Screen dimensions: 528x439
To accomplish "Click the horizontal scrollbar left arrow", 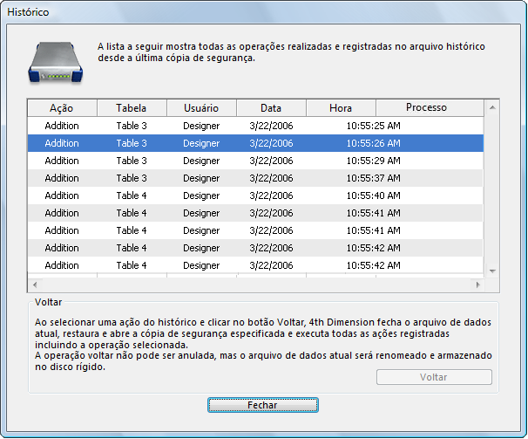I will tap(35, 285).
